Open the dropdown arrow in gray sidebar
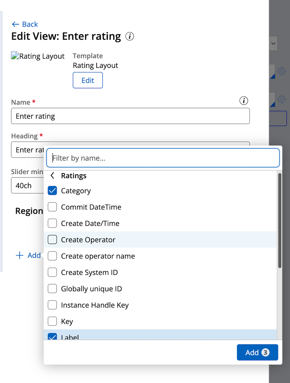Image resolution: width=290 pixels, height=383 pixels. pyautogui.click(x=273, y=44)
